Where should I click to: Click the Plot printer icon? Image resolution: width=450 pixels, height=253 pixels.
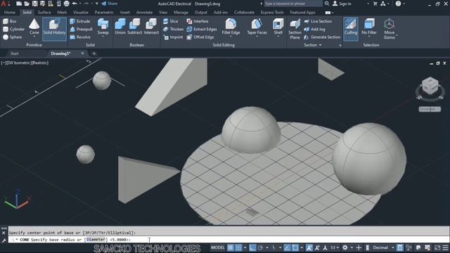coord(66,4)
